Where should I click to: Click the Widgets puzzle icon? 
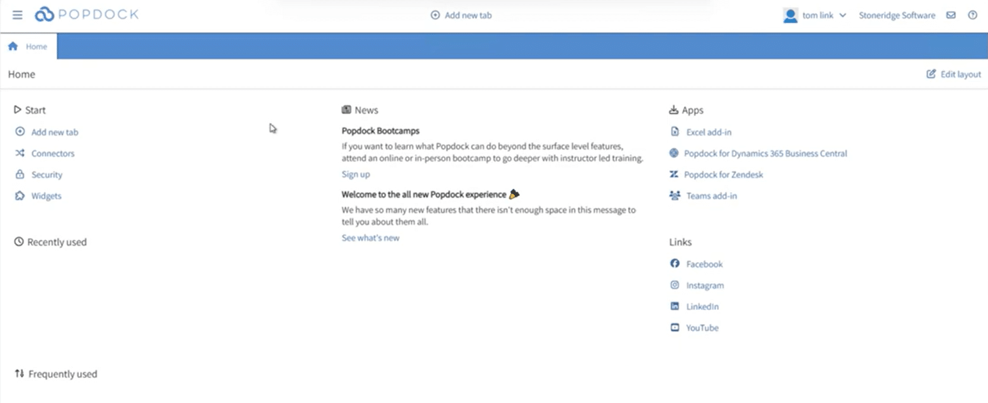(x=20, y=196)
